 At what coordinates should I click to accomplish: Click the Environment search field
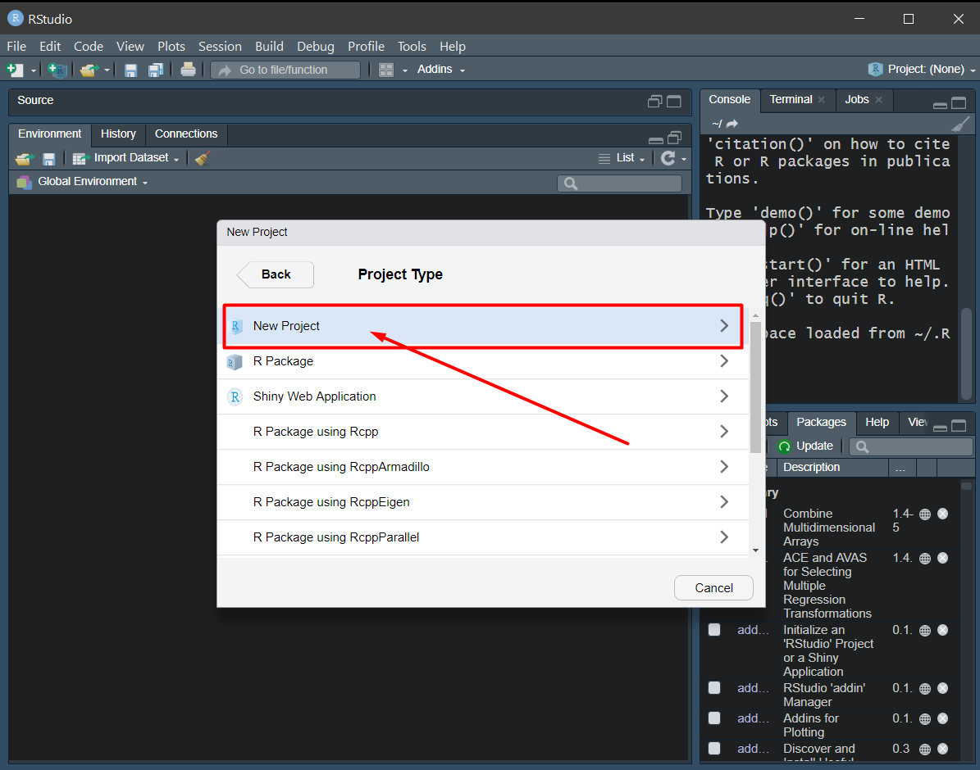click(x=619, y=183)
